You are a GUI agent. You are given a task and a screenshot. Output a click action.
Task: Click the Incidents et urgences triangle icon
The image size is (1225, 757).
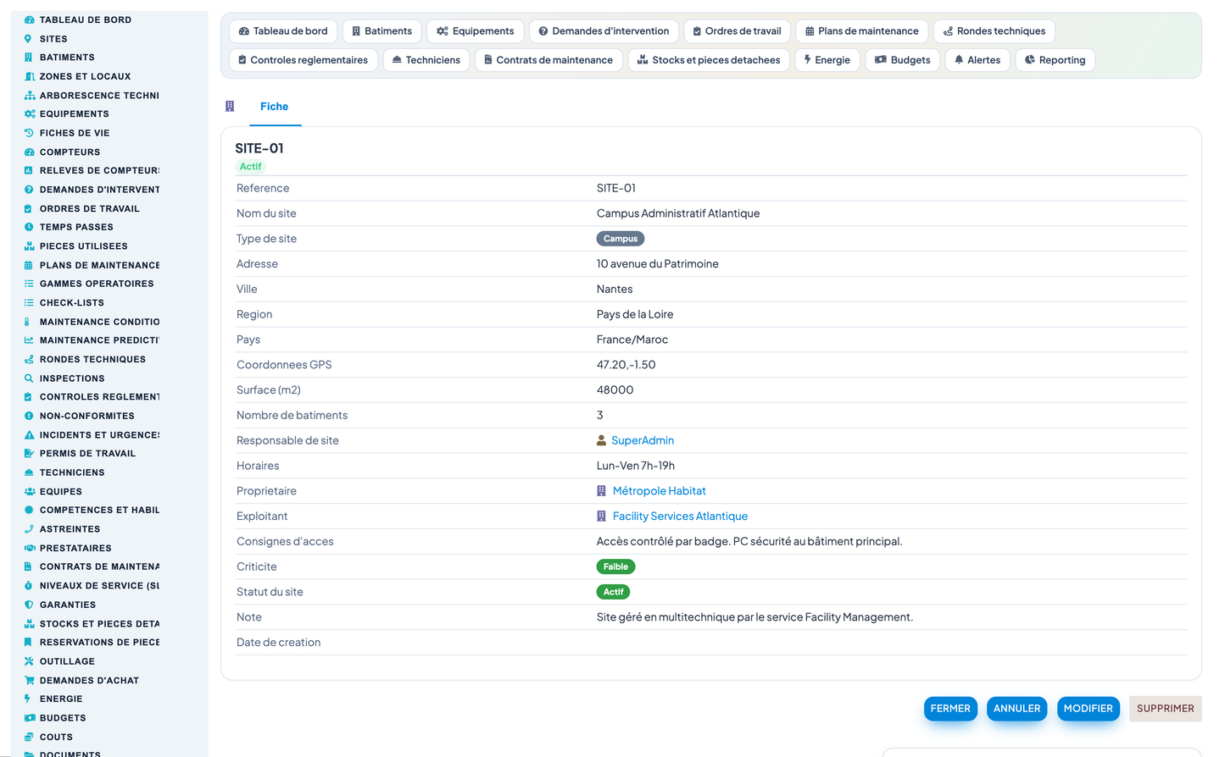click(29, 435)
